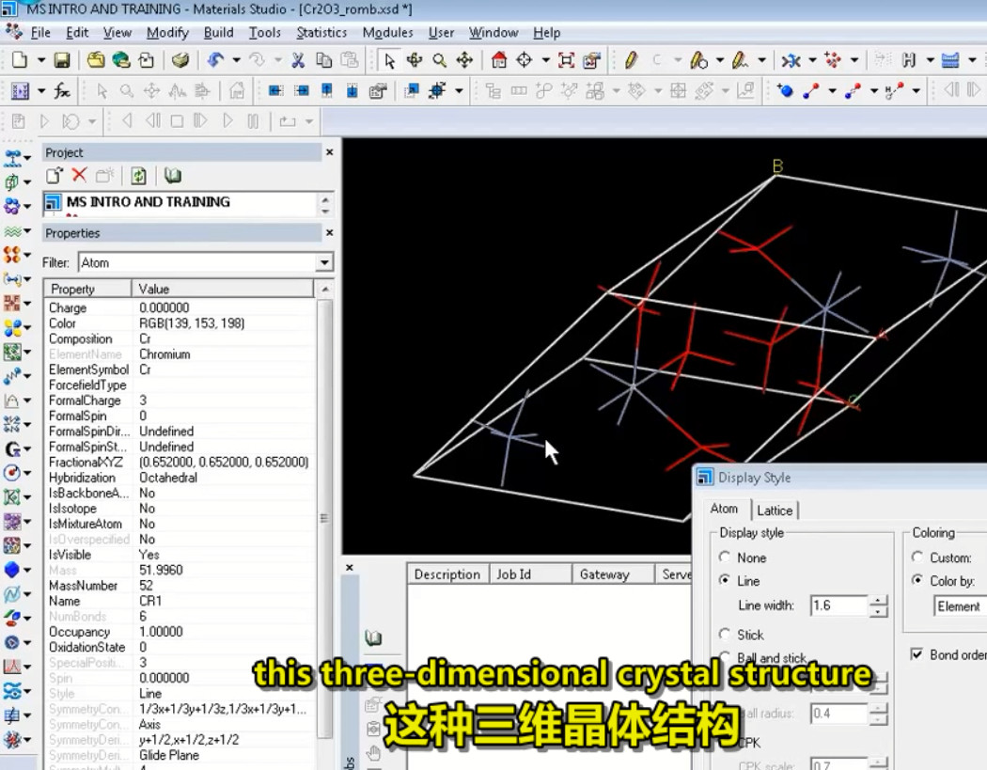Open the Build menu
The height and width of the screenshot is (770, 987).
[x=218, y=32]
